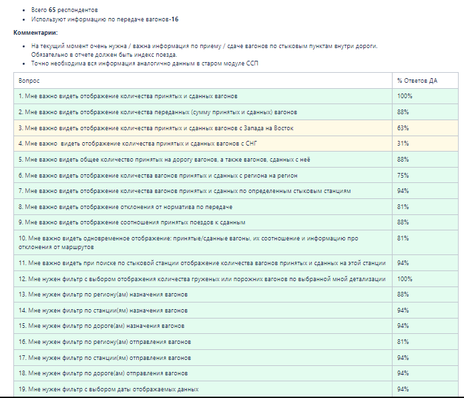Click the "% Ответов ДА" column header
This screenshot has height=398, width=464.
417,80
